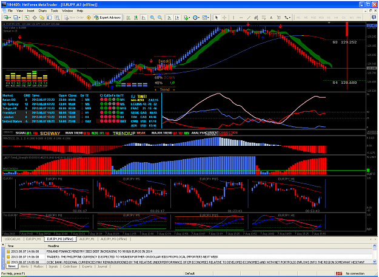Sort news by the Headline column header
This screenshot has height=277, width=379.
(209, 246)
